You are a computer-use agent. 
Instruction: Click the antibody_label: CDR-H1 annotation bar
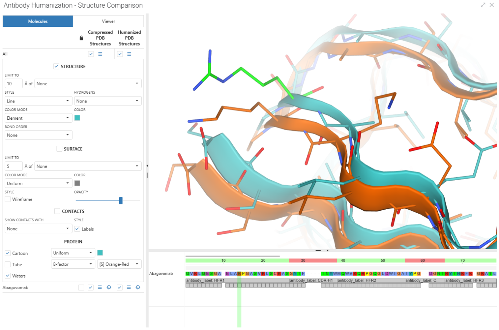tap(313, 280)
